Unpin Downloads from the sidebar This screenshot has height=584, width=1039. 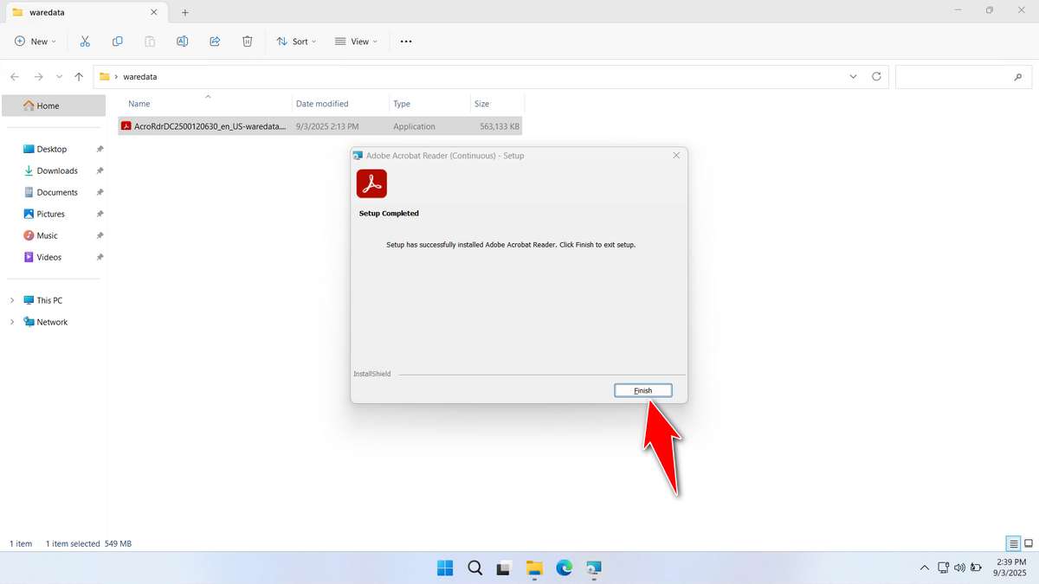click(100, 170)
